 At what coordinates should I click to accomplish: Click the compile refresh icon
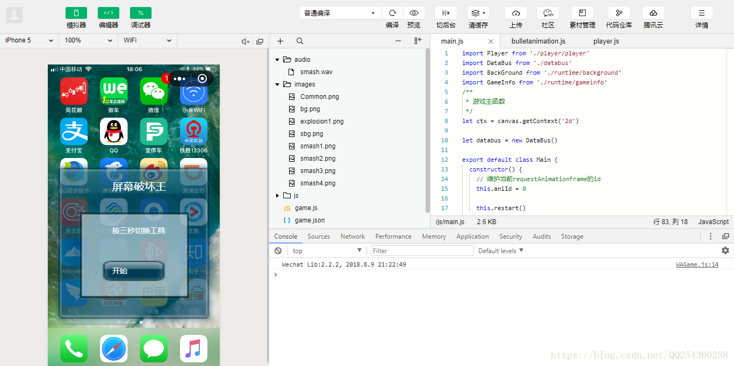coord(392,13)
